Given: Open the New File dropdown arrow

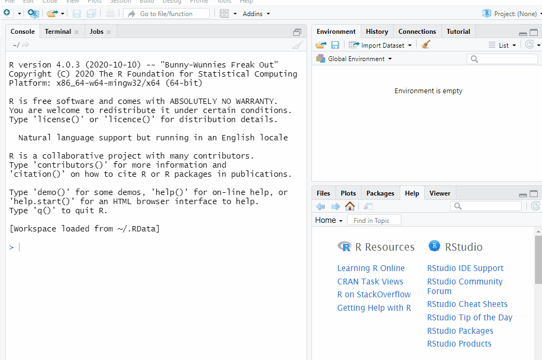Looking at the screenshot, I should (x=19, y=14).
